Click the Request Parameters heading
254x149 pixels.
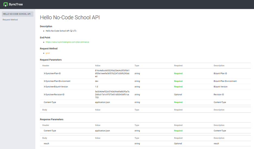point(51,60)
